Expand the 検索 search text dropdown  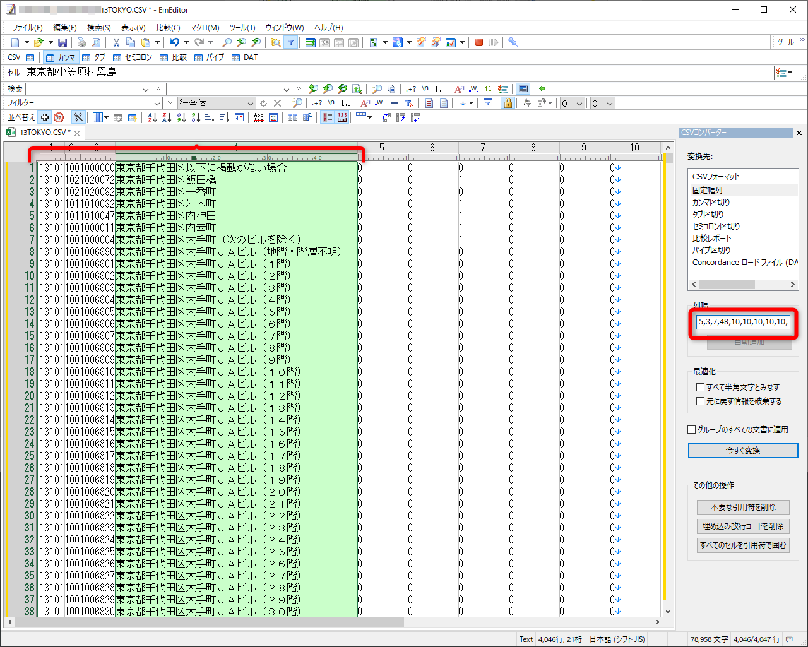pos(146,89)
